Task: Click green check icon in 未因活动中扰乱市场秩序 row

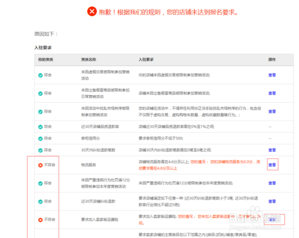Action: point(41,112)
